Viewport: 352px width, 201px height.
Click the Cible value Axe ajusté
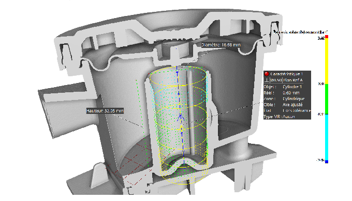pyautogui.click(x=292, y=105)
